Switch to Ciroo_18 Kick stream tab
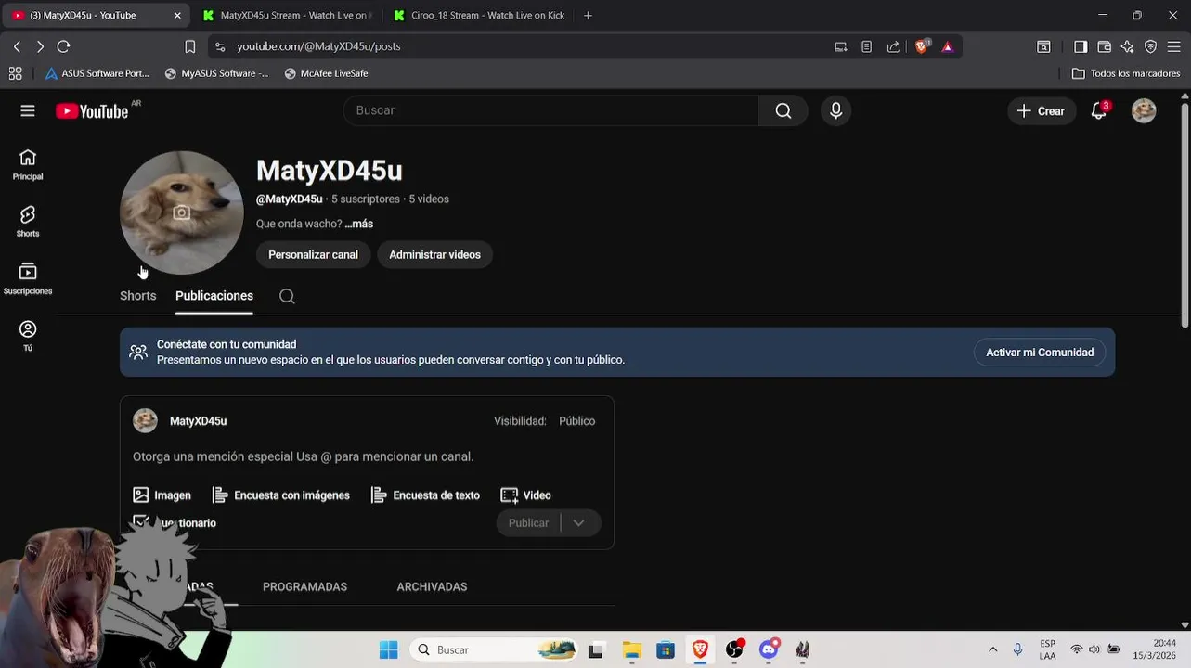Viewport: 1191px width, 668px height. point(478,16)
